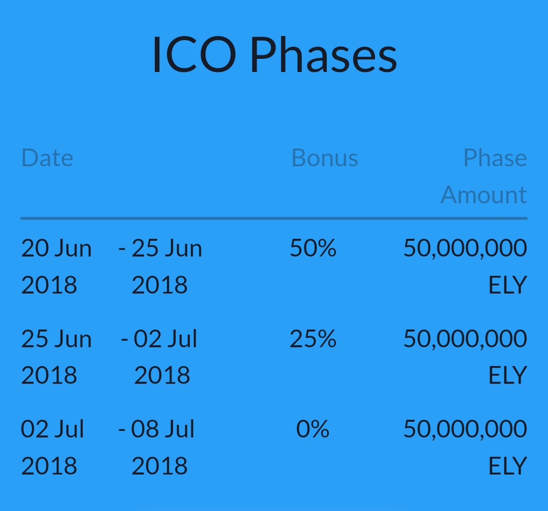
Task: Select the Date column header
Action: (47, 158)
